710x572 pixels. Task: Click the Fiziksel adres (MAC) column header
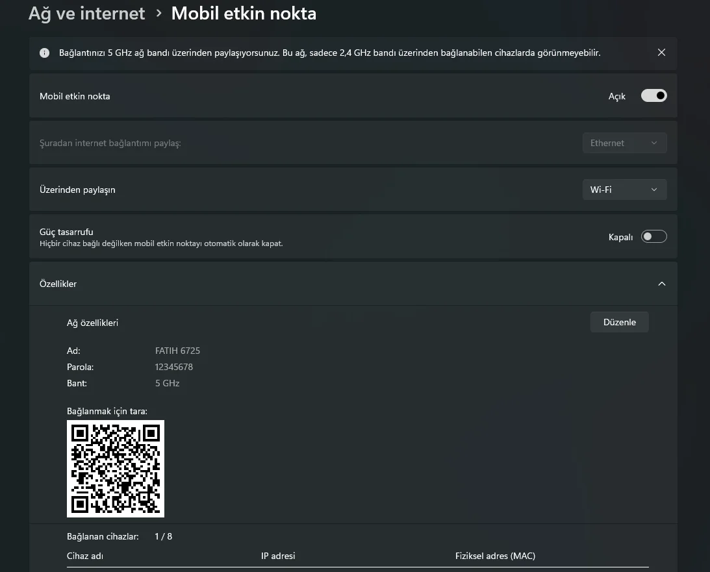click(496, 556)
